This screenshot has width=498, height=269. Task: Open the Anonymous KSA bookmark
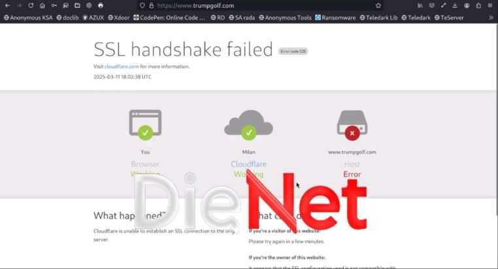pos(28,18)
